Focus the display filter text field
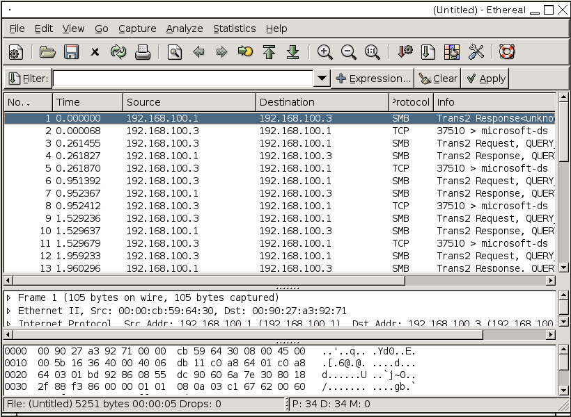This screenshot has height=417, width=571. pos(183,79)
